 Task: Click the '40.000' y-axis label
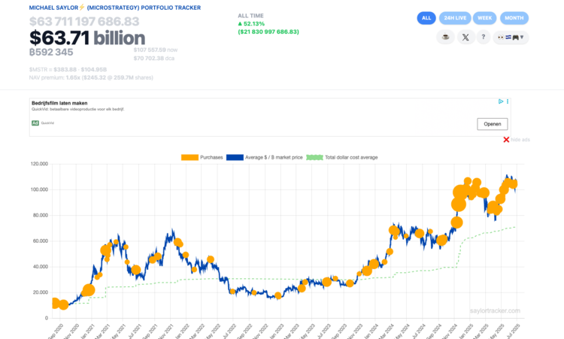[41, 267]
